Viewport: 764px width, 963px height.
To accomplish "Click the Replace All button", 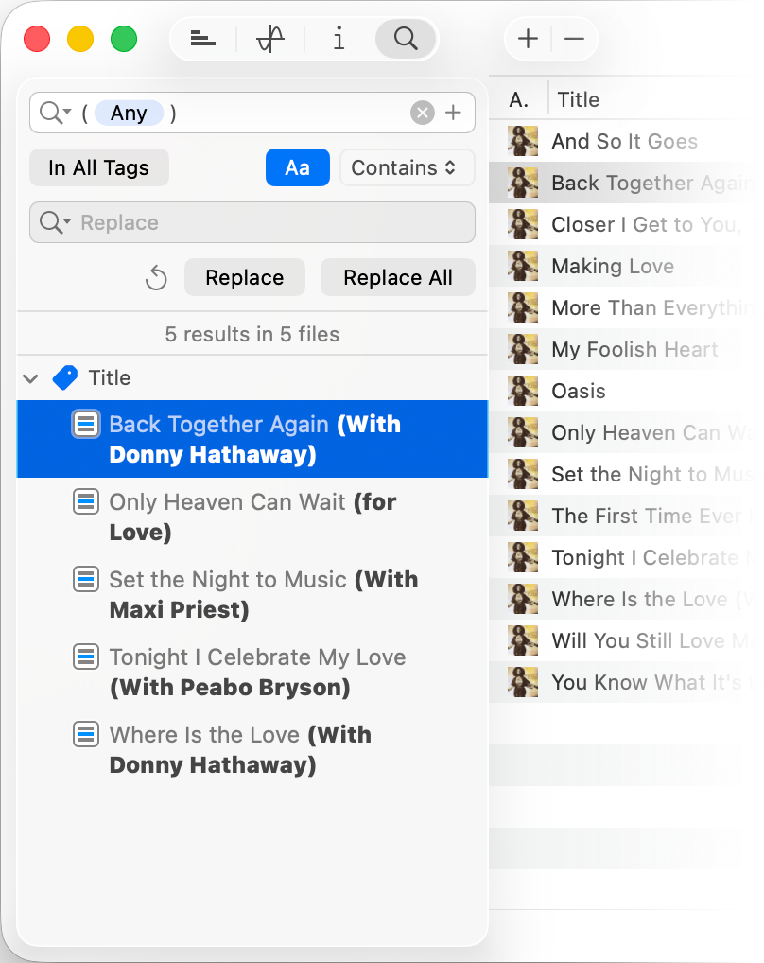I will 398,277.
